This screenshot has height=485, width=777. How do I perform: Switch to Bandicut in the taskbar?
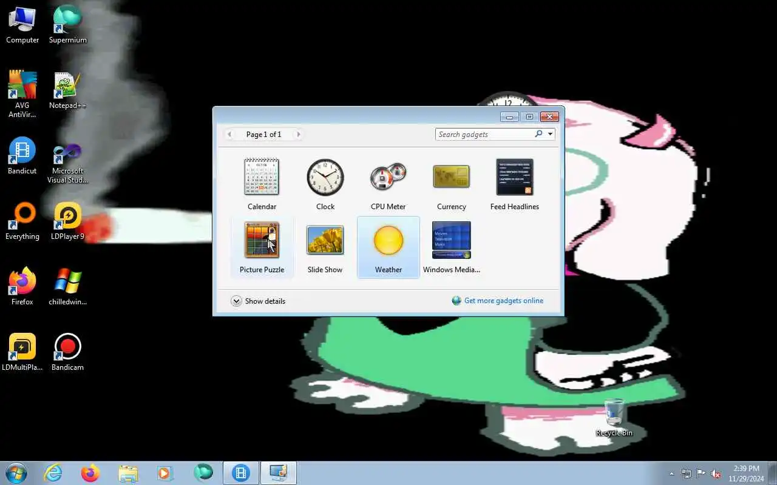tap(241, 473)
